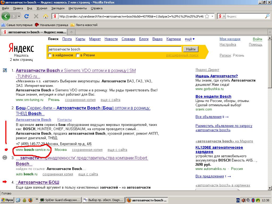Bookmark this page with the star icon

pyautogui.click(x=207, y=16)
